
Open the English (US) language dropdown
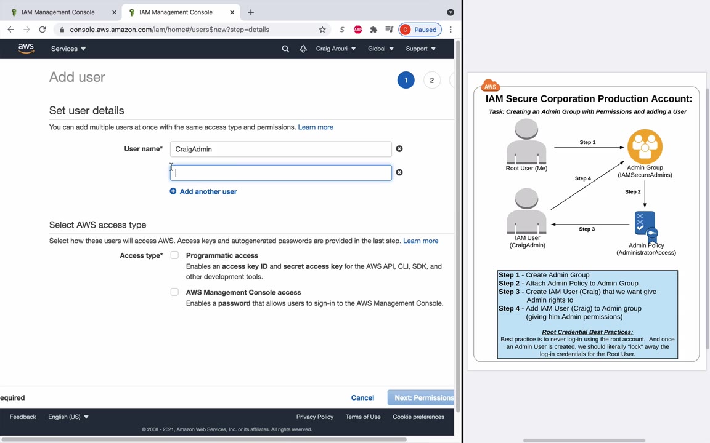pyautogui.click(x=68, y=417)
